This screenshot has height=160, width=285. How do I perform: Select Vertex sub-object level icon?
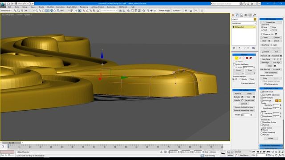pos(236,58)
